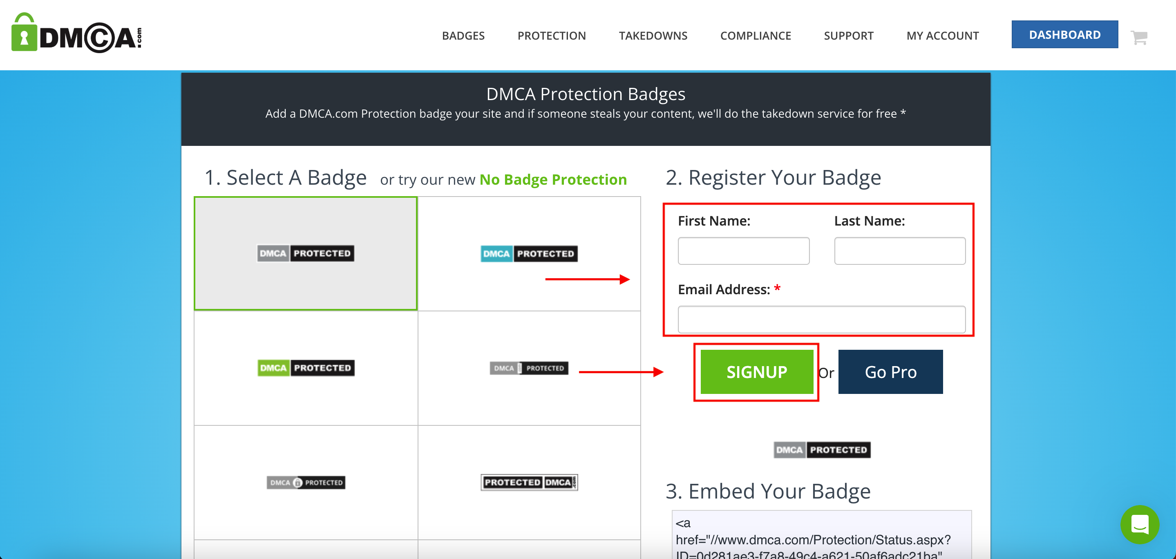
Task: Focus the Last Name field
Action: pos(899,251)
